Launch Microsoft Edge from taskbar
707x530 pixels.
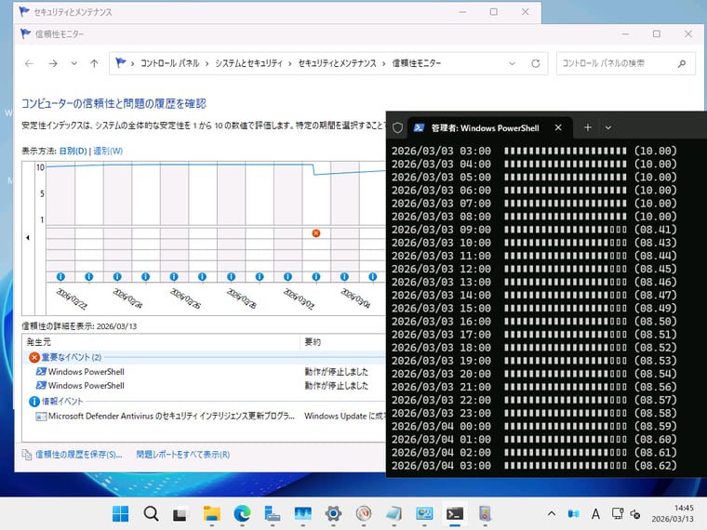(242, 514)
